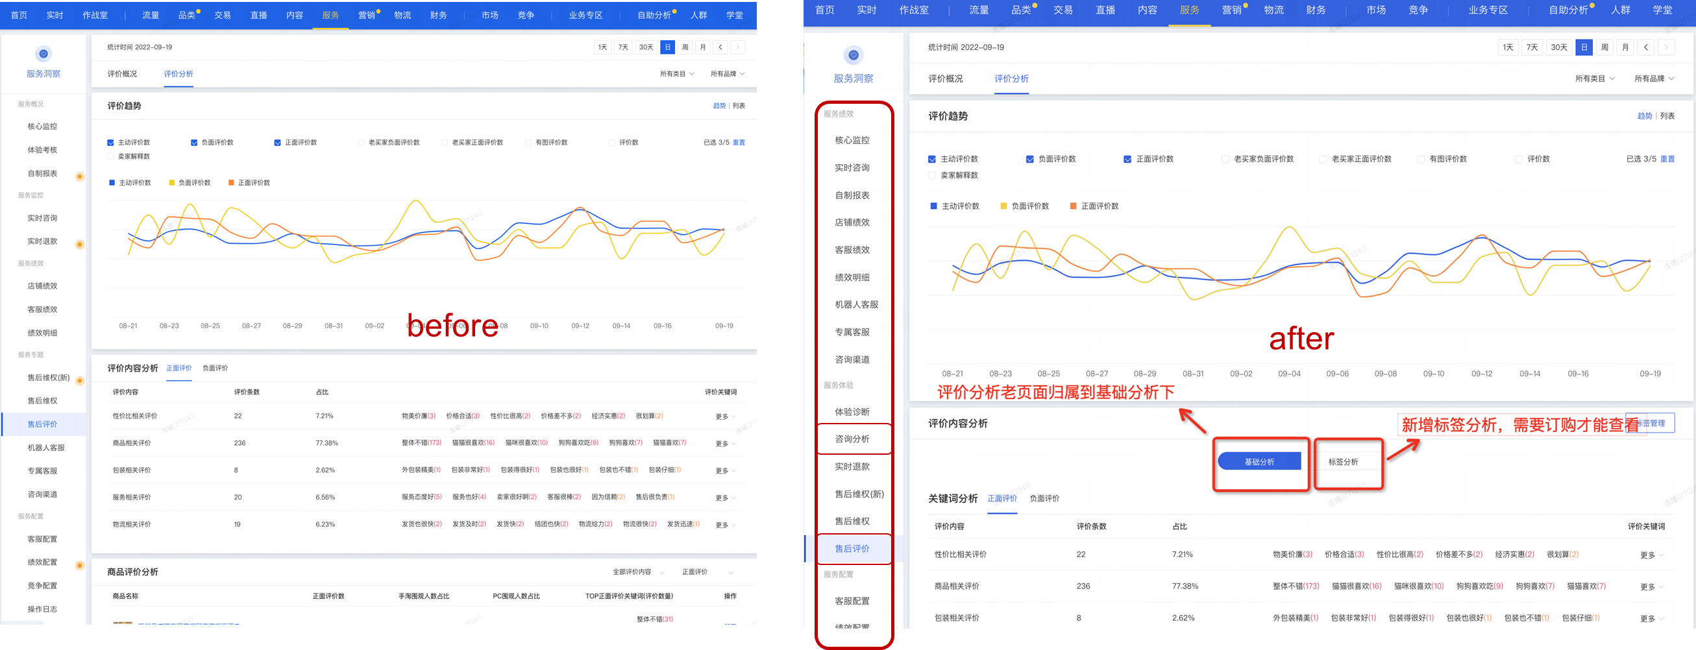The height and width of the screenshot is (650, 1696).
Task: Open 营销 menu in before top navigation
Action: [x=367, y=15]
